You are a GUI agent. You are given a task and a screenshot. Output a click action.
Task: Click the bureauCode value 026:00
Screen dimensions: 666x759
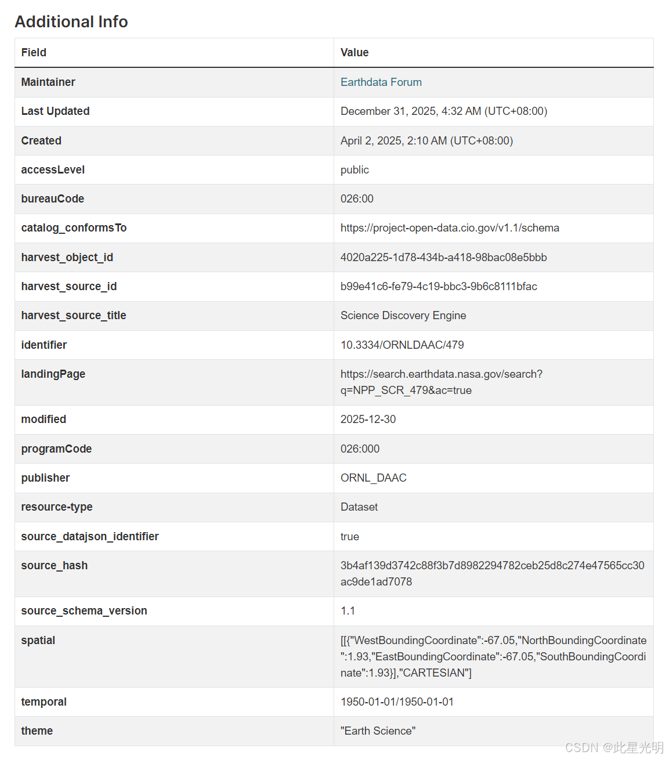point(357,199)
